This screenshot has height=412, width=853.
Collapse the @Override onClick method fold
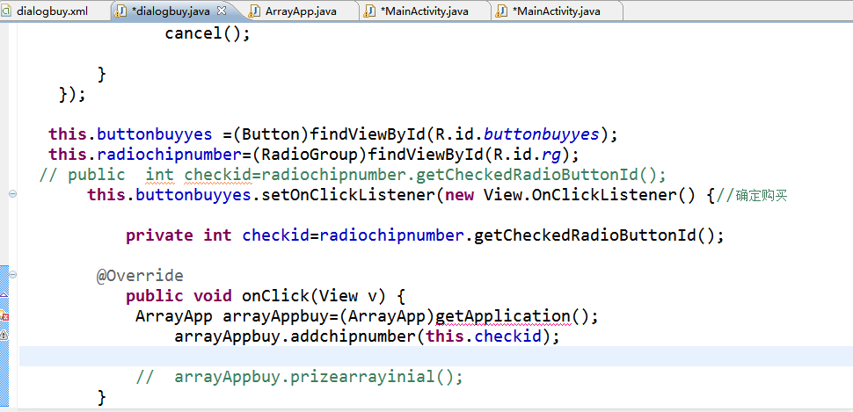11,275
